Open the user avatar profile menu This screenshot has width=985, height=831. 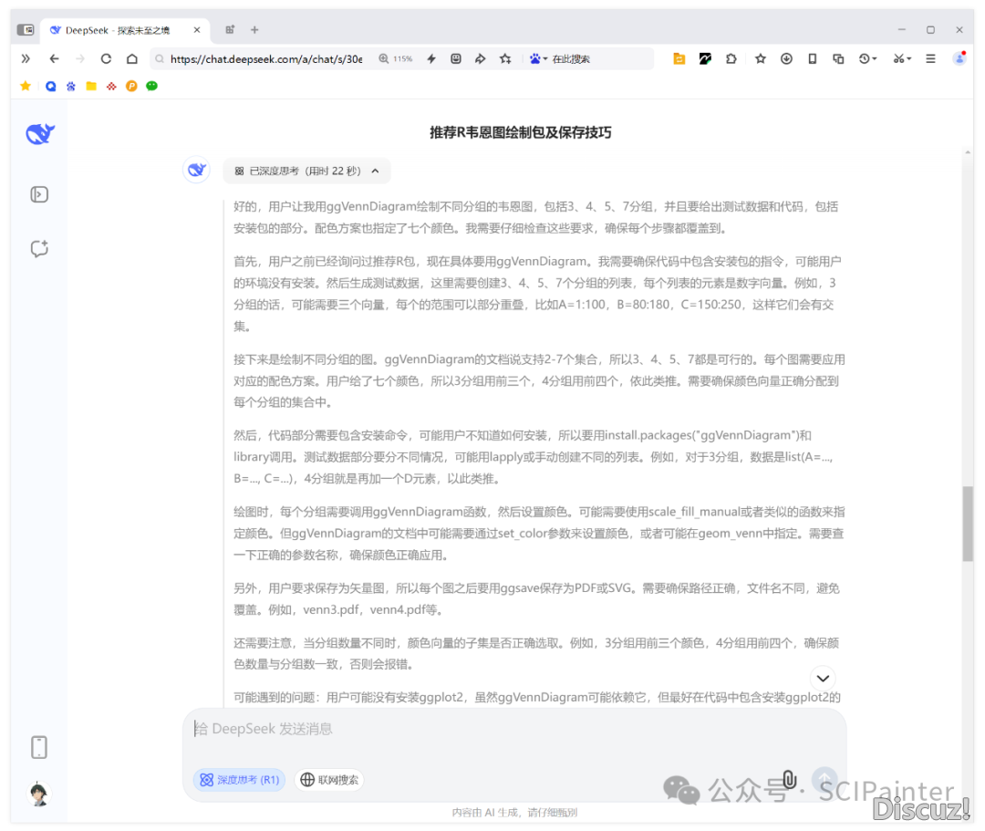coord(39,794)
